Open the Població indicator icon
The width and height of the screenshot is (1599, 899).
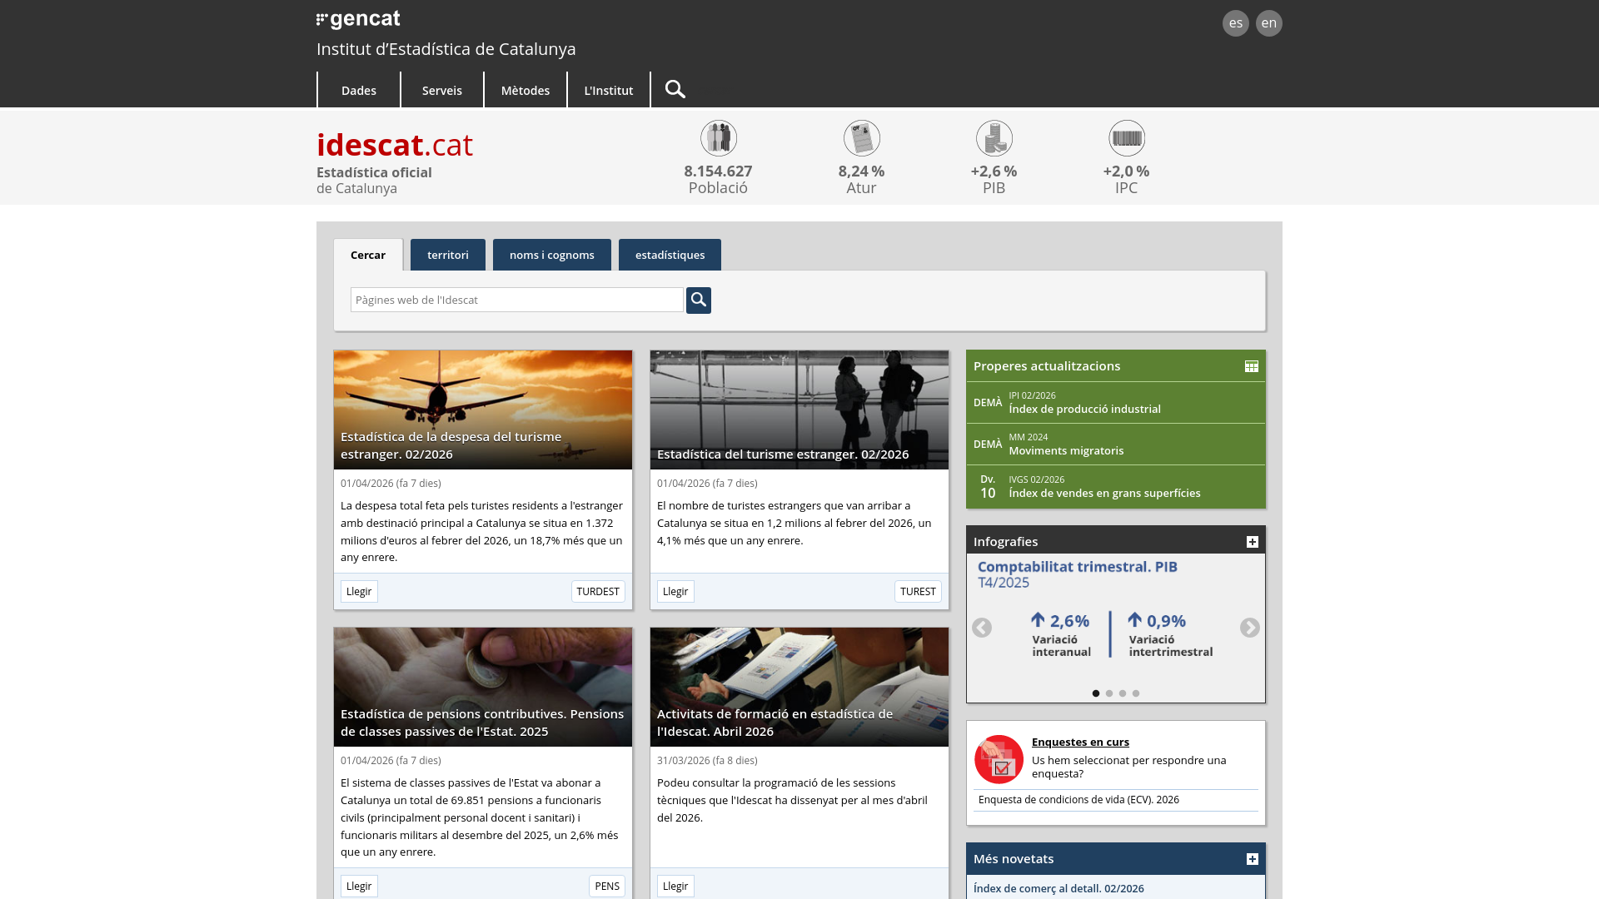pyautogui.click(x=718, y=138)
